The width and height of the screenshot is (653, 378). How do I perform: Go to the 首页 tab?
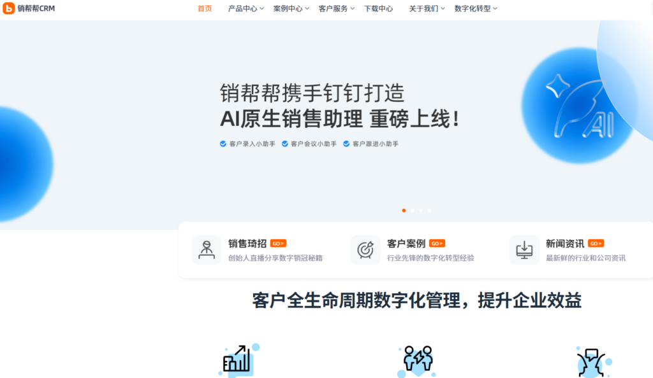tap(205, 8)
